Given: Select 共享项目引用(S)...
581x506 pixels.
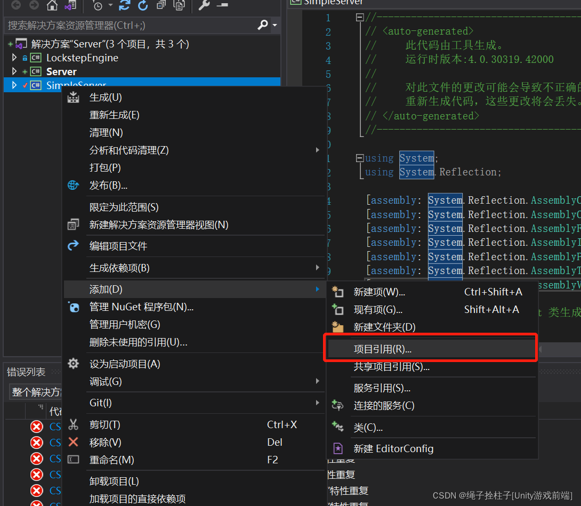Looking at the screenshot, I should [x=391, y=366].
